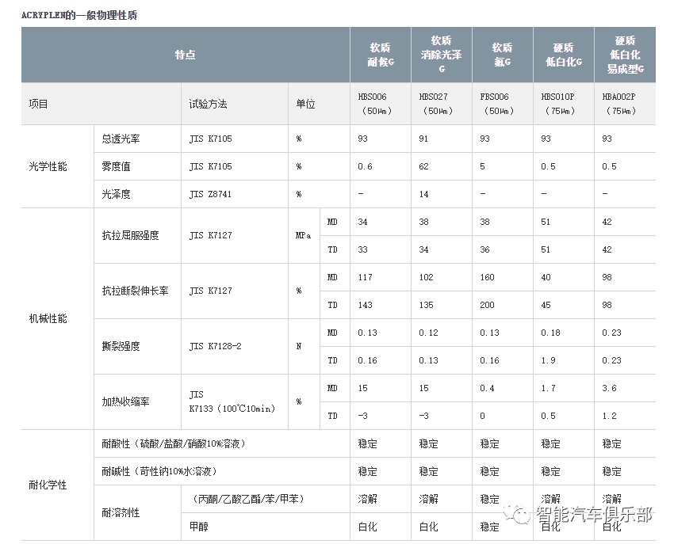Select the "特点" header cell
674x544 pixels.
pos(186,55)
